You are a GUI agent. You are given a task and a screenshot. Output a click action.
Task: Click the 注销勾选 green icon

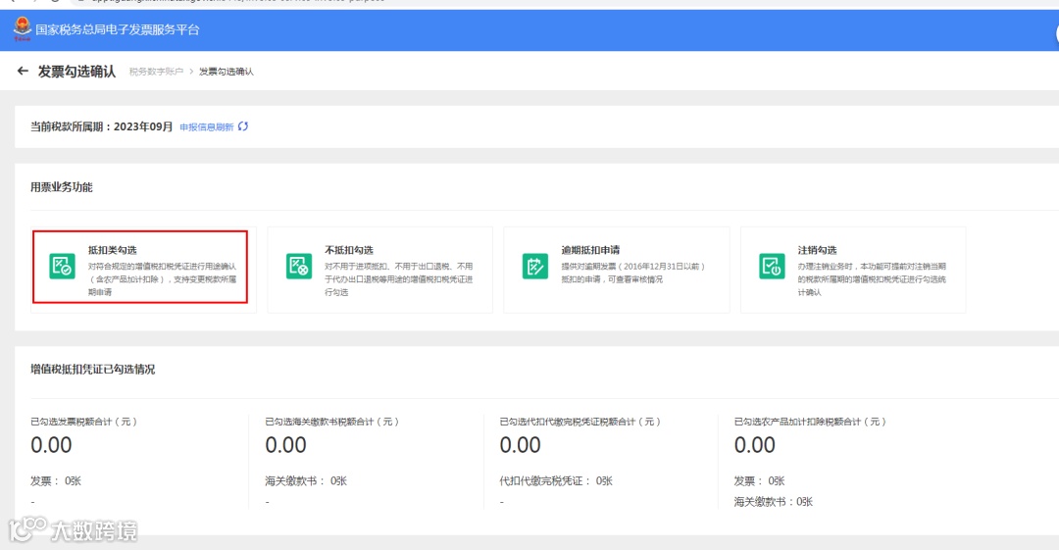[x=772, y=266]
